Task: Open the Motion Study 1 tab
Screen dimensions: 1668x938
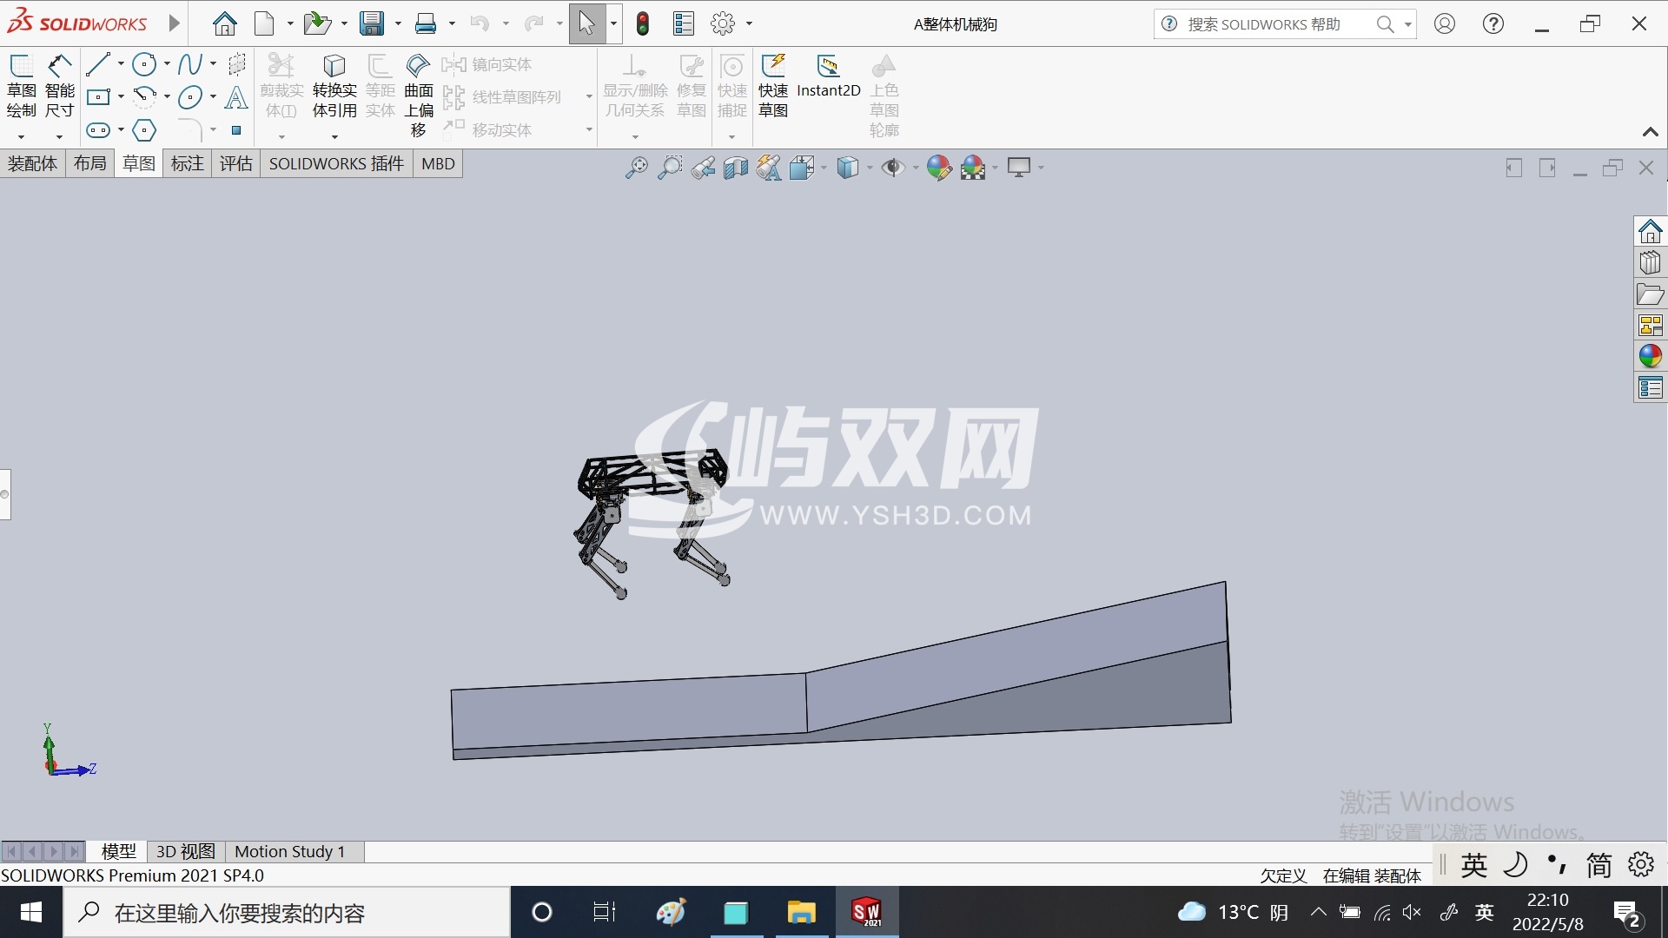Action: click(x=290, y=851)
